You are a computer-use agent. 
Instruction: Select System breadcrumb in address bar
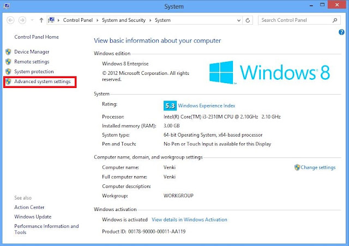point(163,20)
